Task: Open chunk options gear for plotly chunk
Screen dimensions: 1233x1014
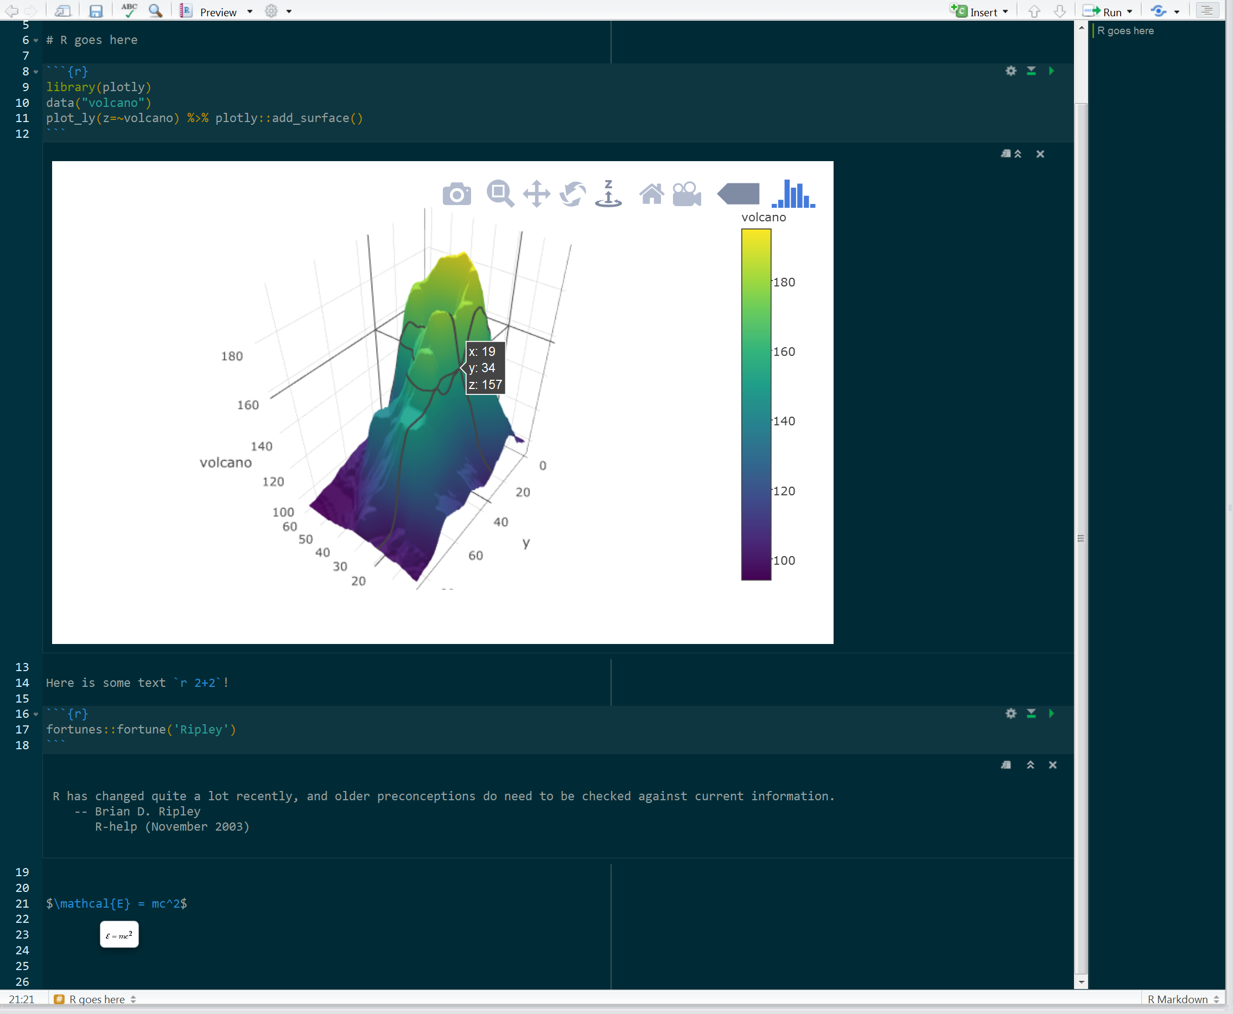Action: tap(1011, 71)
